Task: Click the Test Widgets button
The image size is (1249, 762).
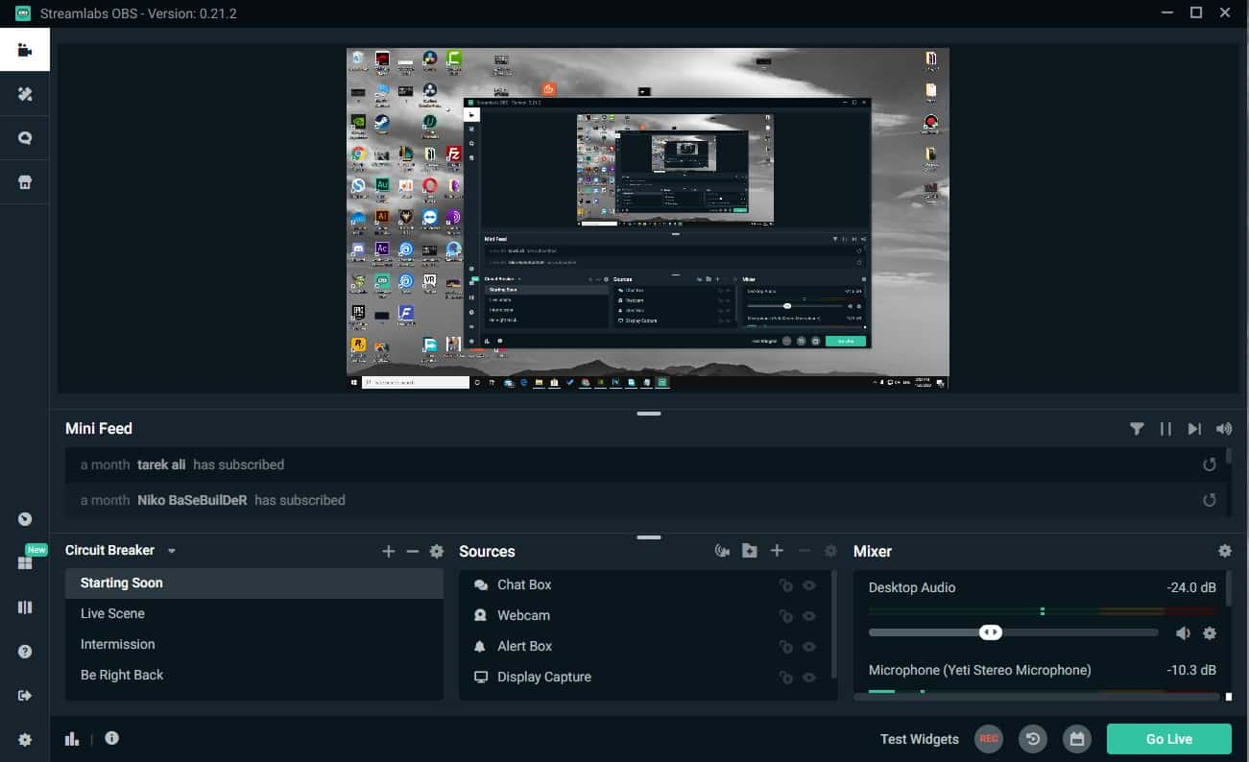Action: coord(920,739)
